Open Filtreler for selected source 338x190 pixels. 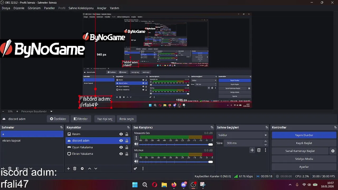tap(81, 119)
